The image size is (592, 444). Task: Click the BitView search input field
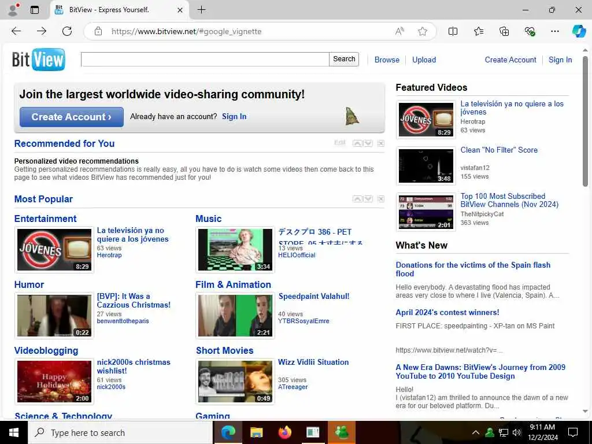205,60
